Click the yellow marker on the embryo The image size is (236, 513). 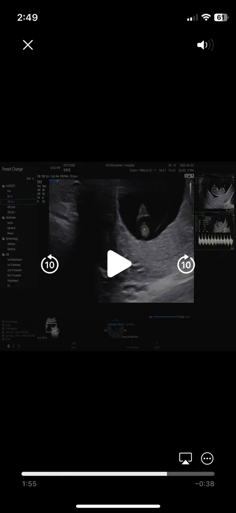[144, 229]
